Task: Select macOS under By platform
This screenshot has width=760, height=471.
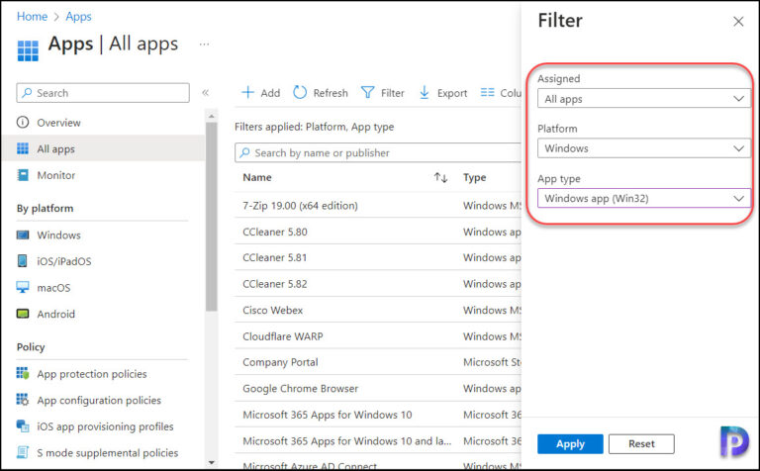Action: [x=53, y=287]
